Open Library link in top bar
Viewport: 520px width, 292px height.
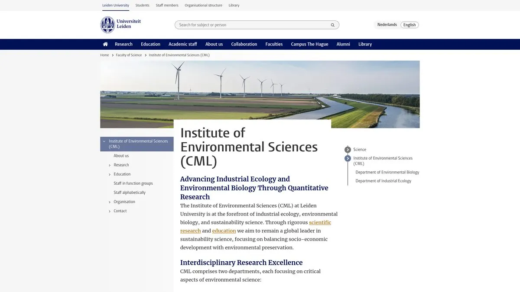(234, 5)
